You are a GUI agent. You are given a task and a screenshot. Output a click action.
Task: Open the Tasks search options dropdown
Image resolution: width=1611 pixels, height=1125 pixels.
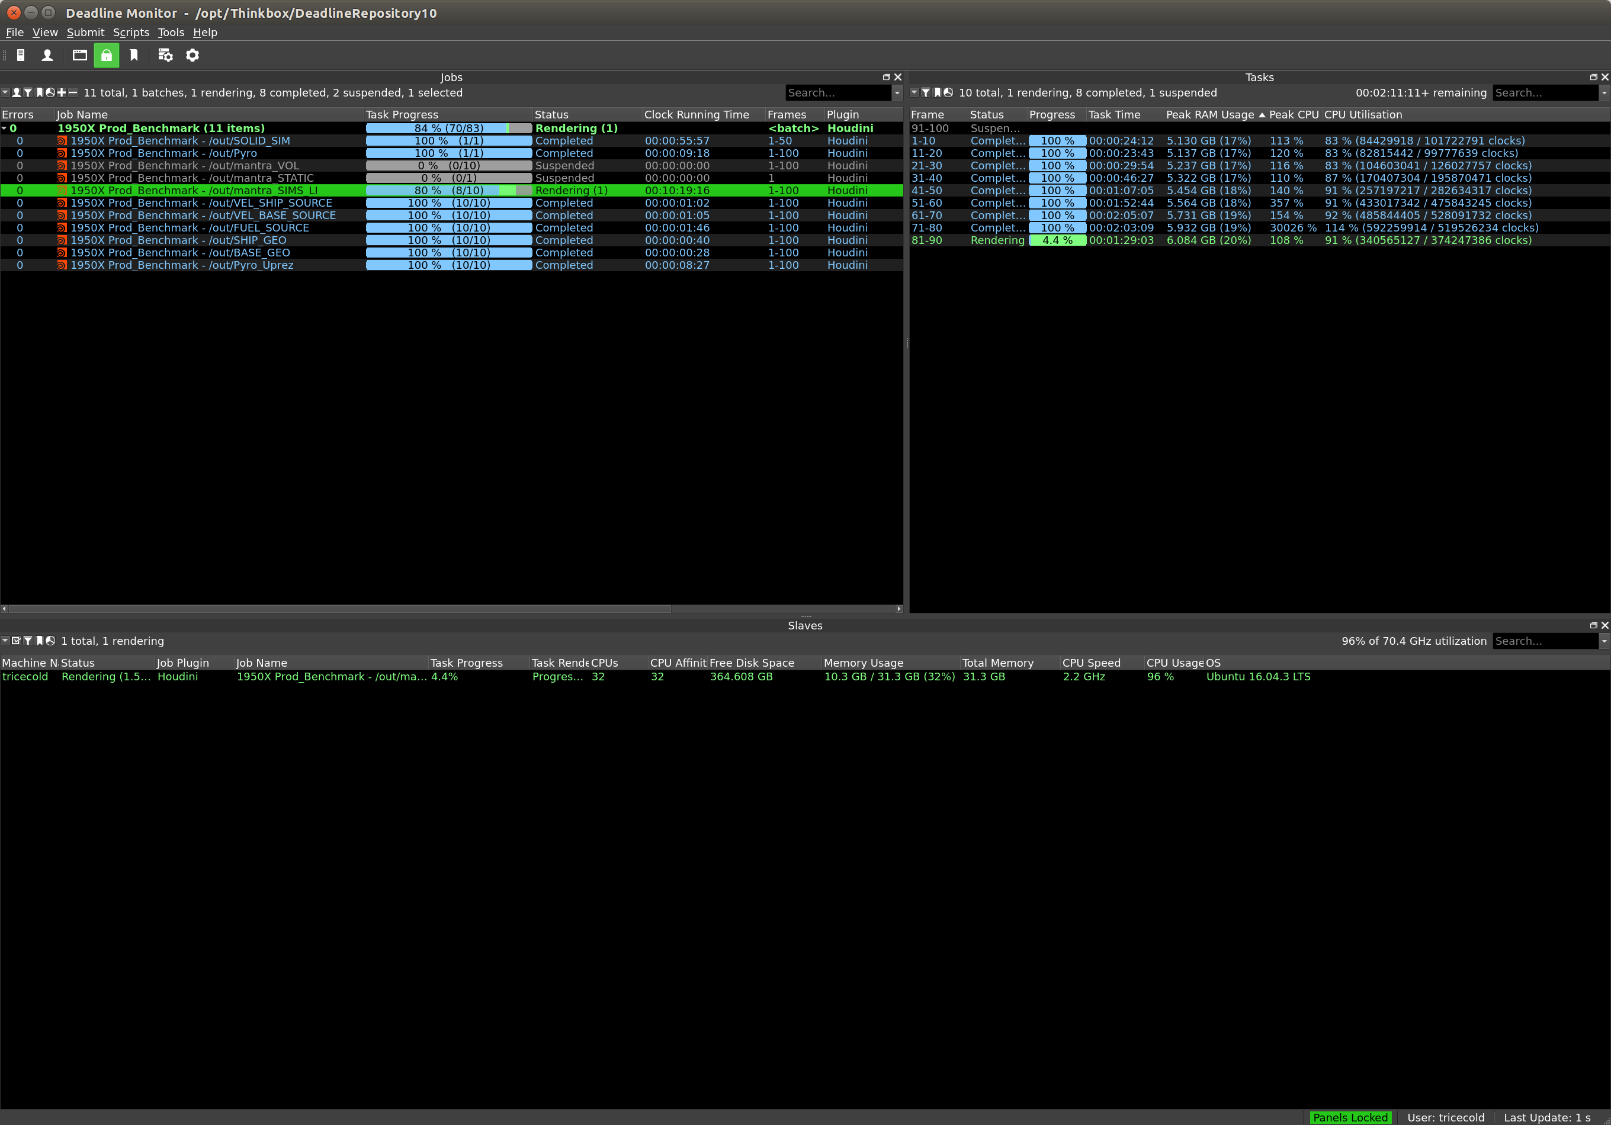[1604, 92]
